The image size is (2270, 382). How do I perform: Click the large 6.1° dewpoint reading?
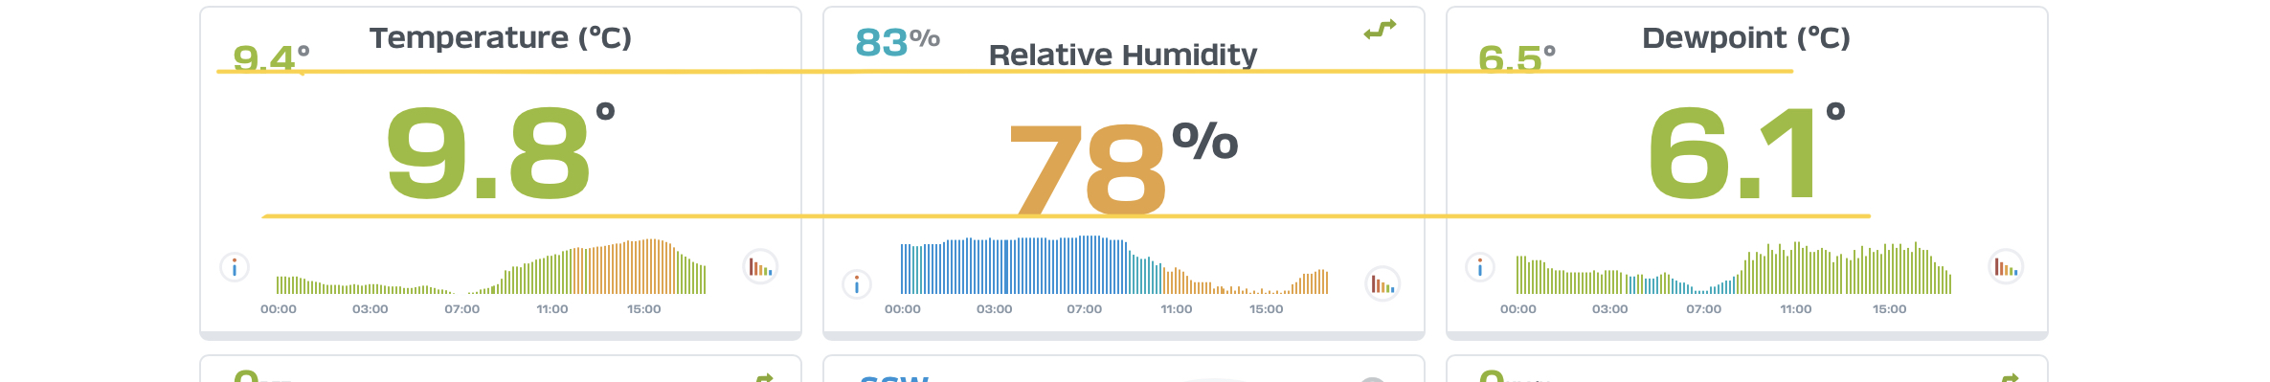(x=1746, y=151)
